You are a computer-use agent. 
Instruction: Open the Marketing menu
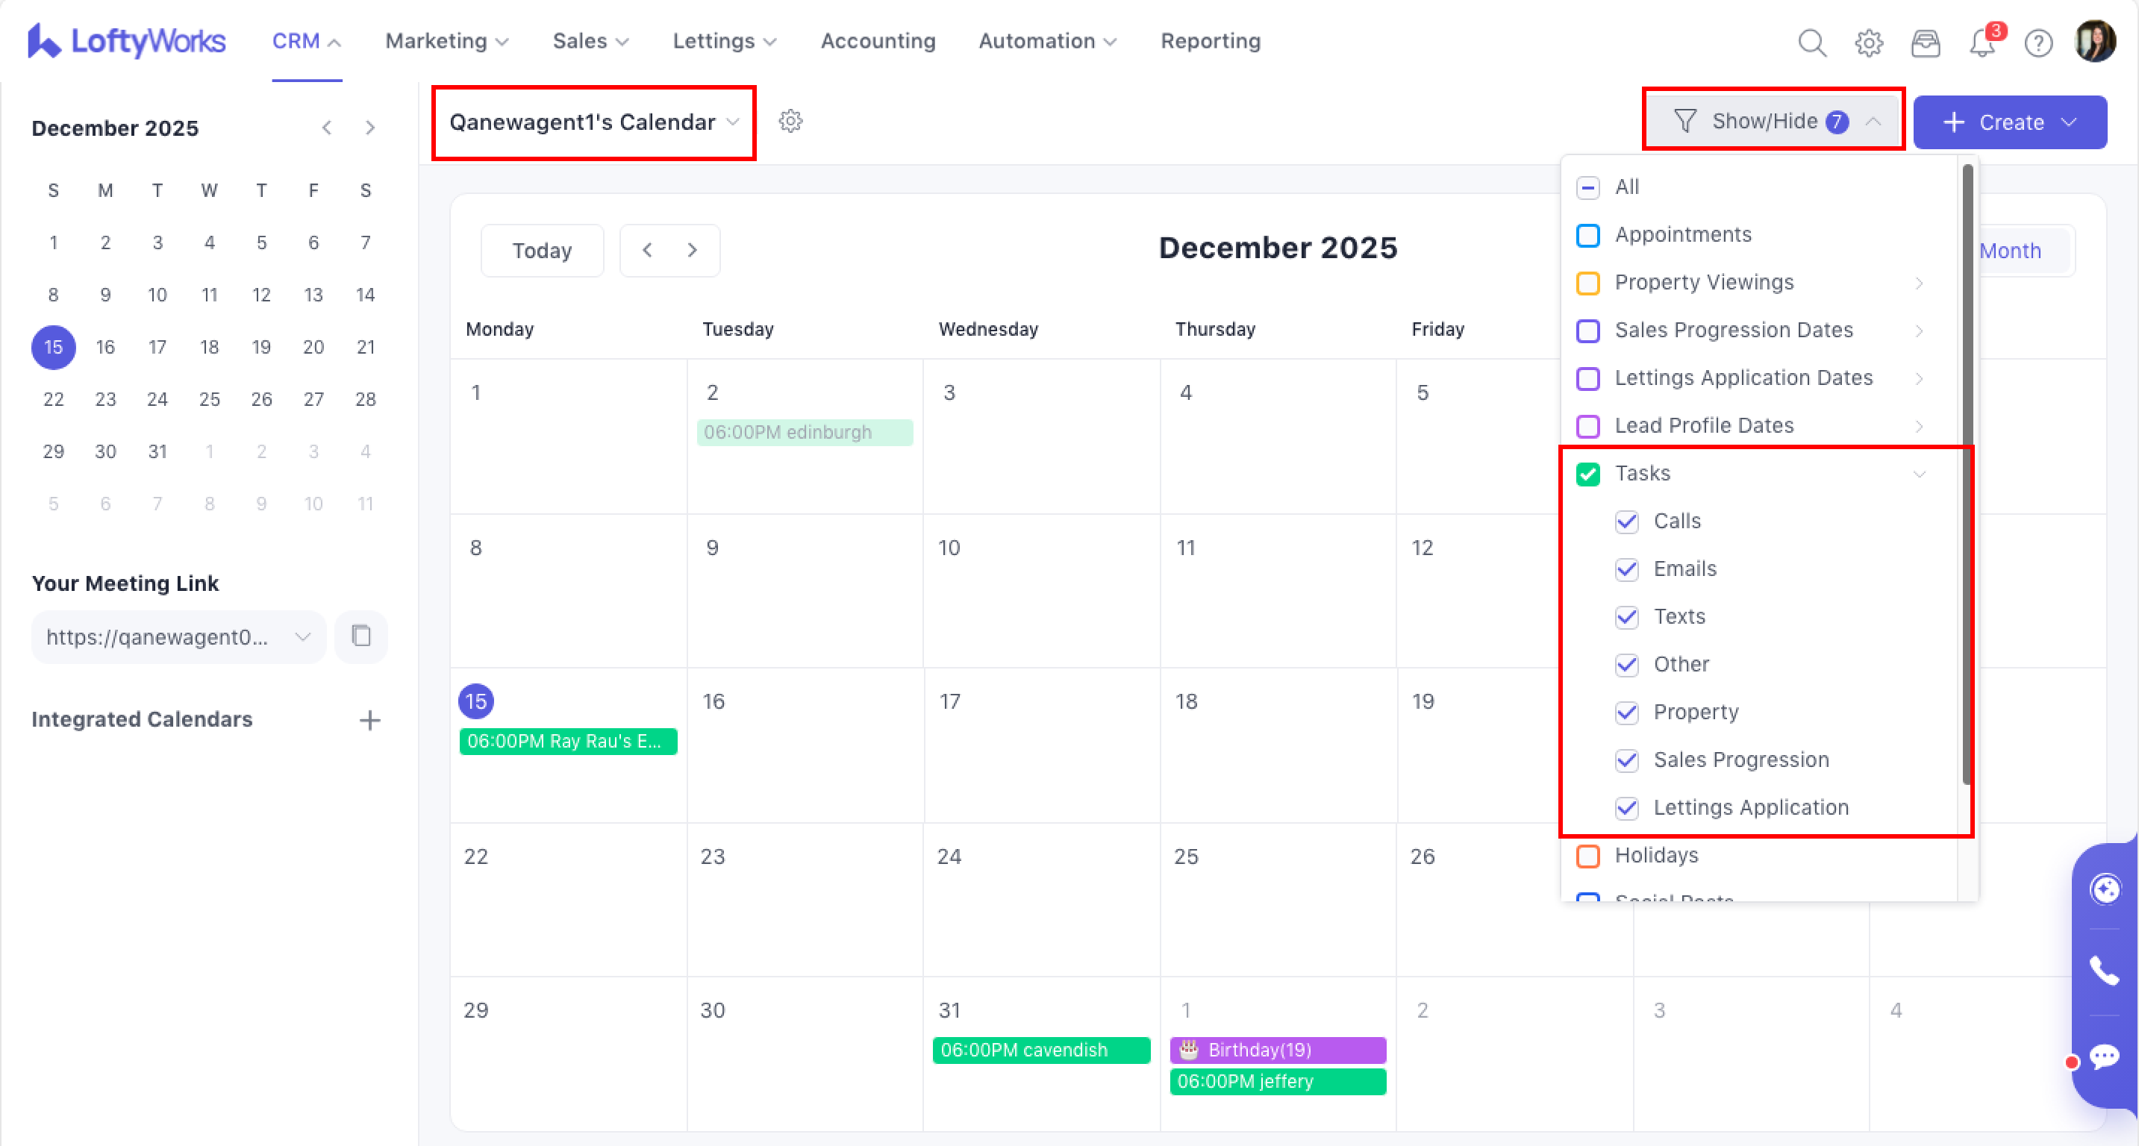446,42
